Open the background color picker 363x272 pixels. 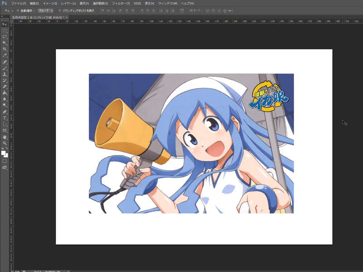click(6, 155)
